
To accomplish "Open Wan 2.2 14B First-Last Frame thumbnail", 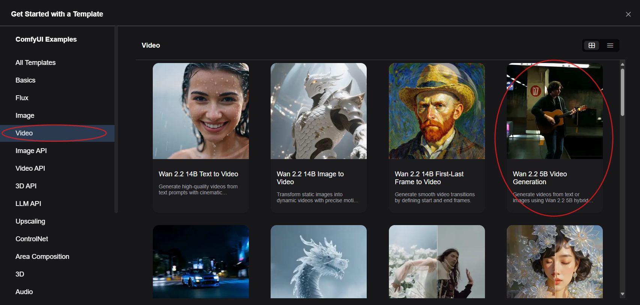I will [437, 111].
